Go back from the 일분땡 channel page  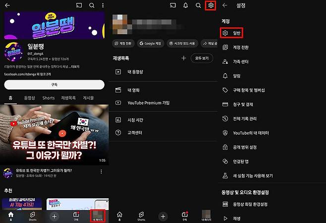coord(7,5)
